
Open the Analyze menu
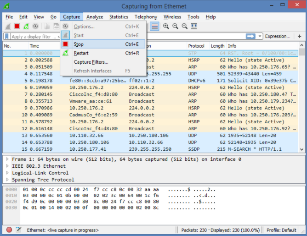(95, 17)
